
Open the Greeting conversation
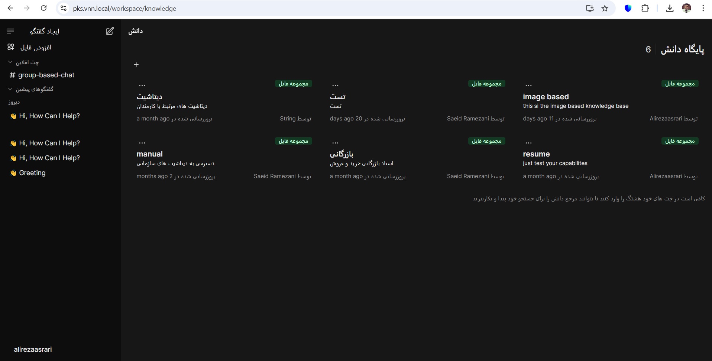click(x=32, y=173)
